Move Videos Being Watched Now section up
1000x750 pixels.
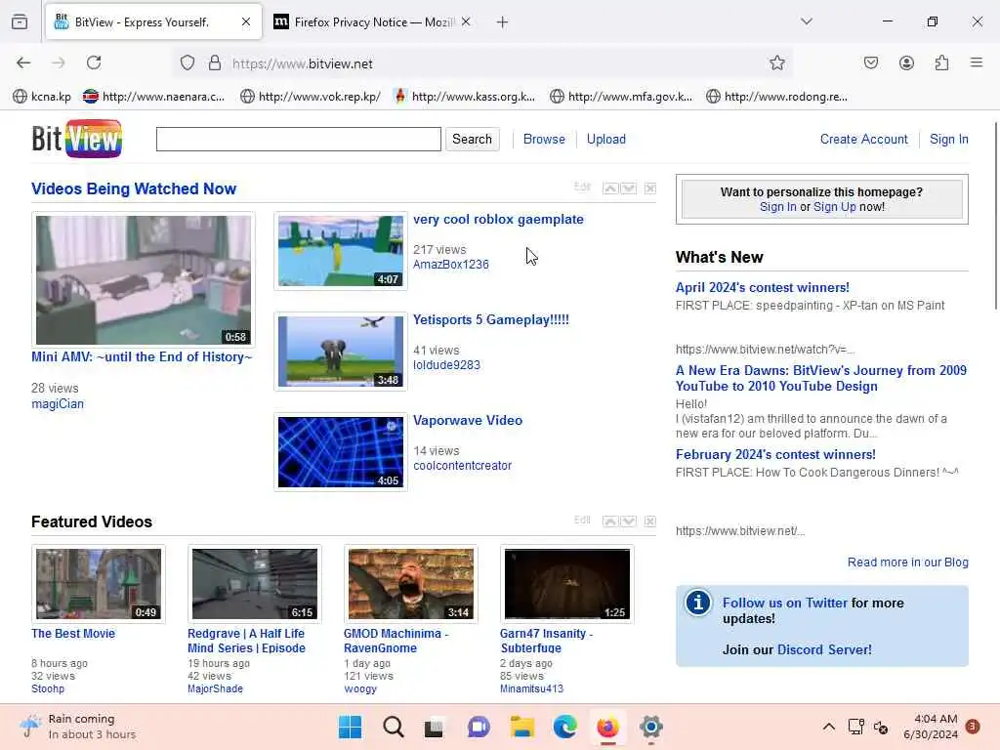(610, 188)
